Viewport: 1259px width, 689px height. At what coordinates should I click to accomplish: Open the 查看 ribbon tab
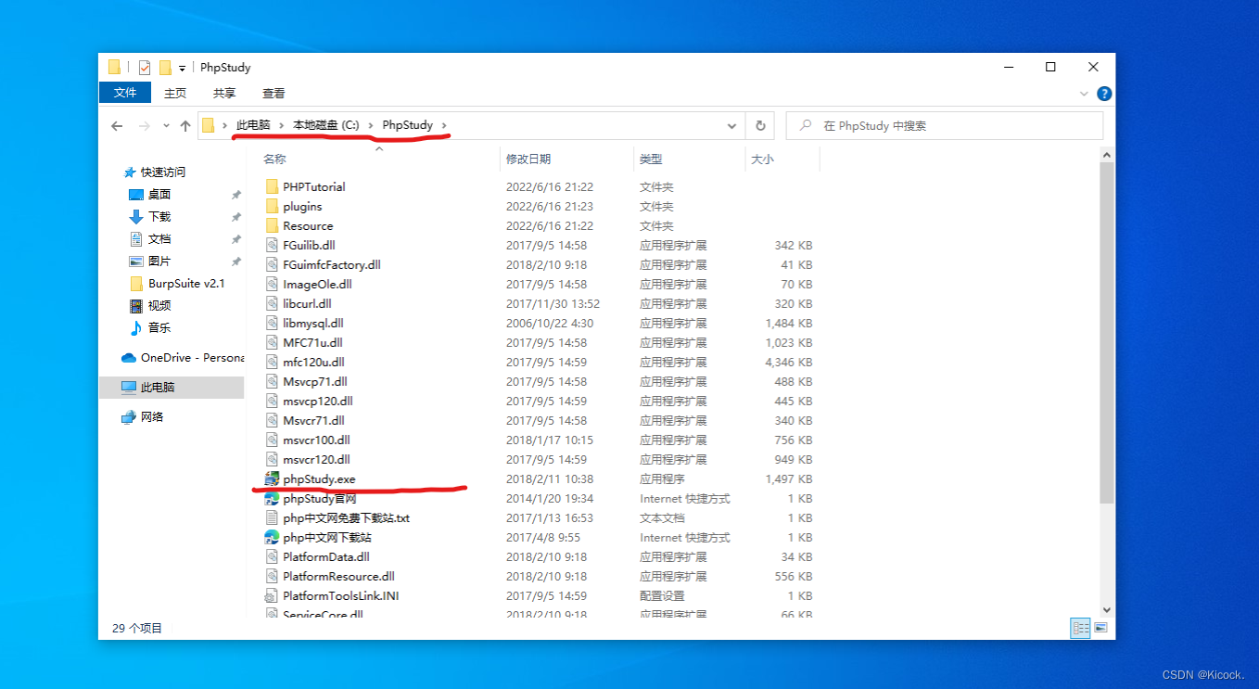273,93
